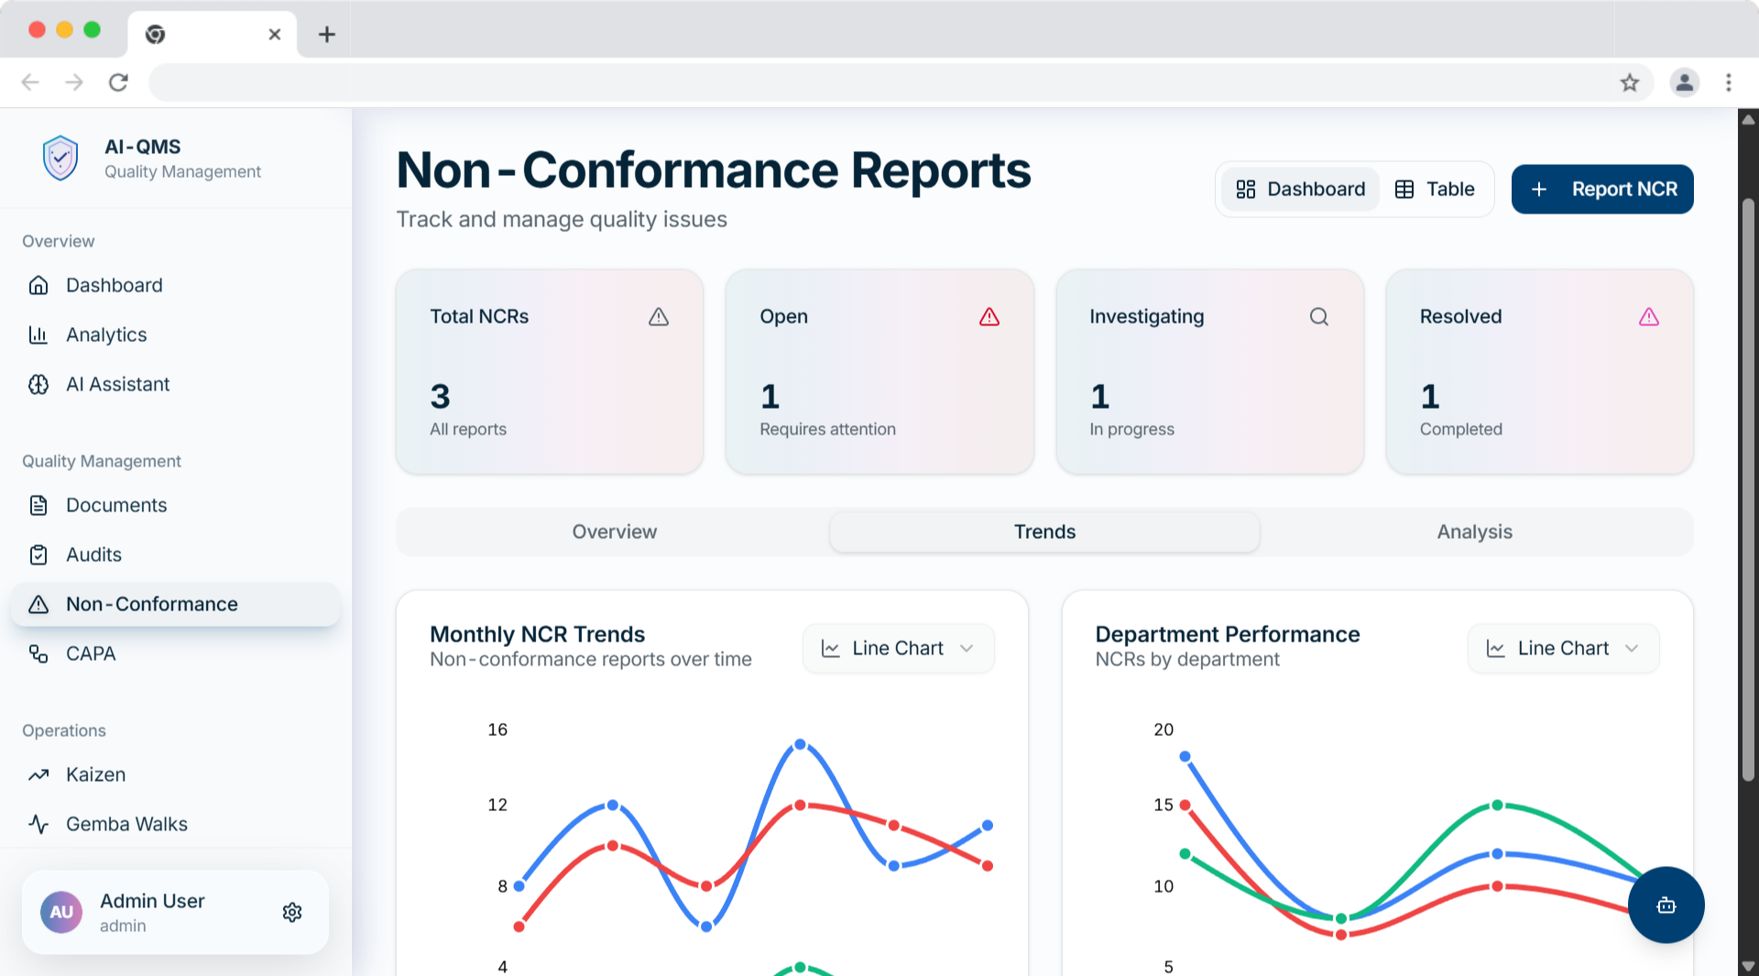Click the red alert icon on Open card

coord(989,316)
